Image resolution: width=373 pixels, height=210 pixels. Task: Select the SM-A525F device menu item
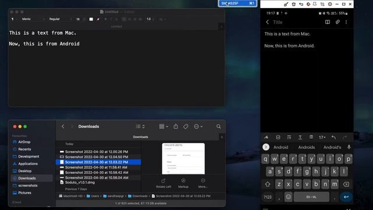coord(238,3)
